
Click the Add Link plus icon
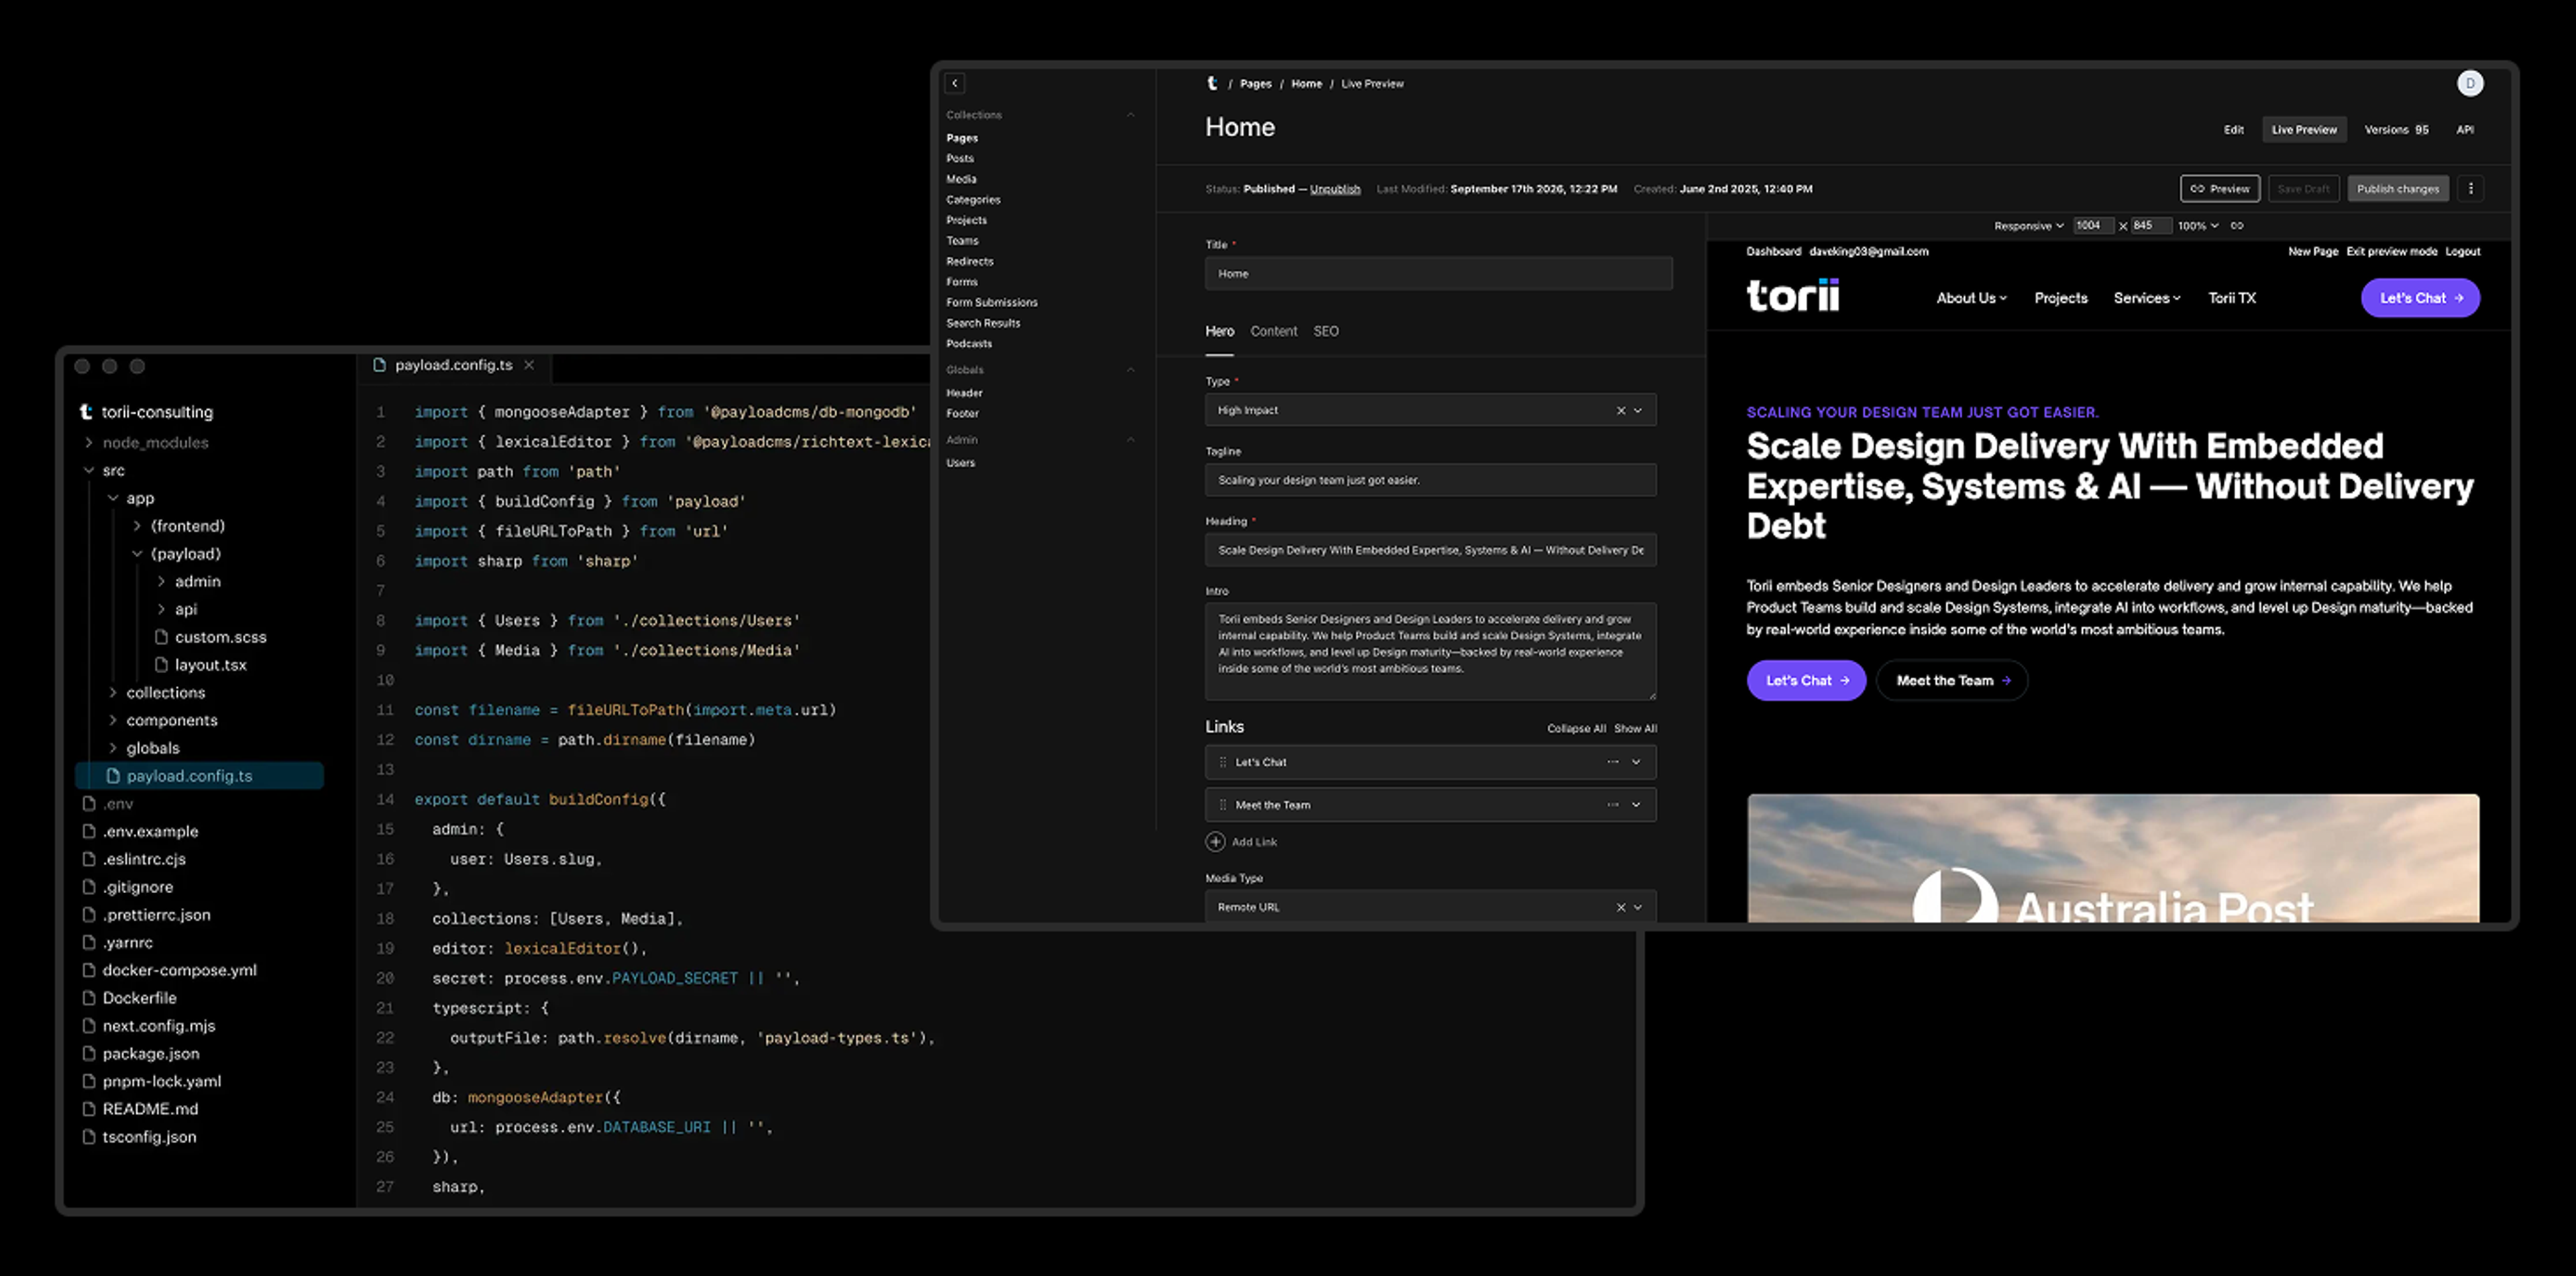tap(1215, 842)
